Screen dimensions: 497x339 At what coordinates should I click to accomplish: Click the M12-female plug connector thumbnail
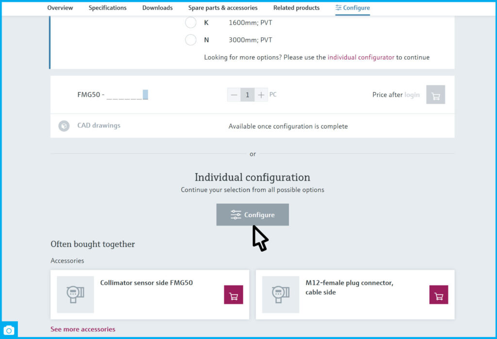click(281, 294)
